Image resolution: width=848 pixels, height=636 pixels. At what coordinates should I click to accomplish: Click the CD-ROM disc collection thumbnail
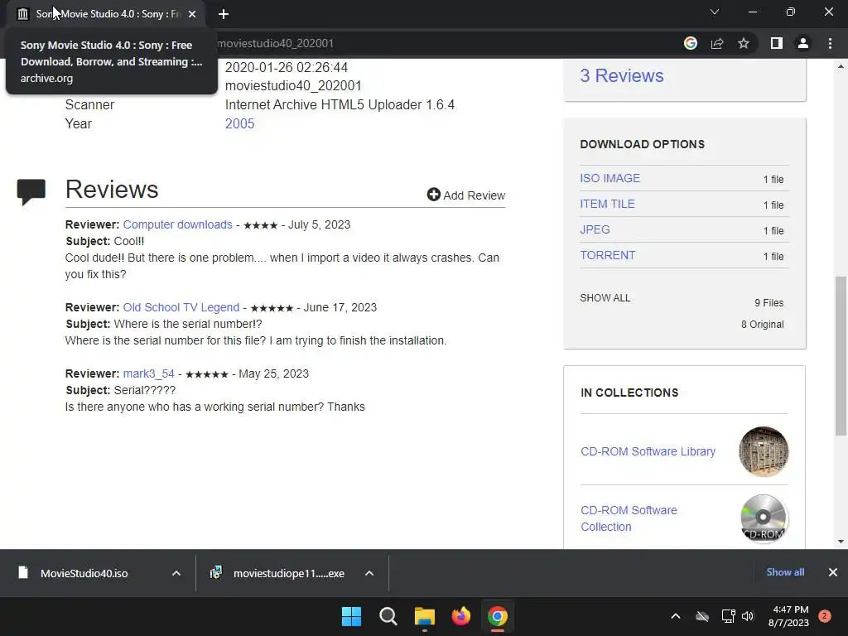763,518
